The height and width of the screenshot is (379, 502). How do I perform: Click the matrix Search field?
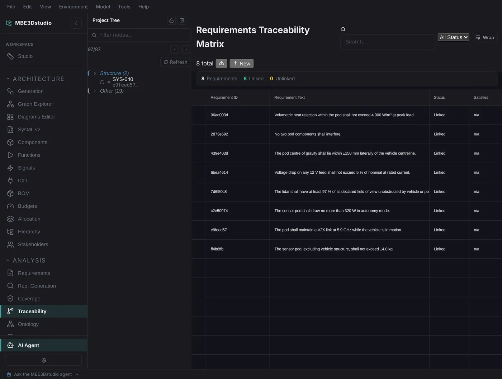click(388, 42)
